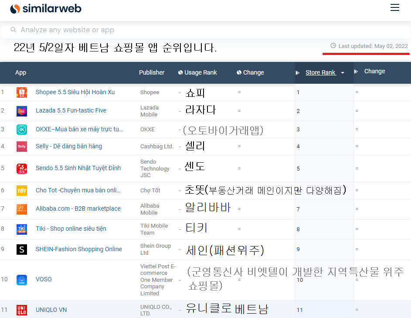Open the Store Rank sort dropdown
Screen dimensions: 411x318
(x=343, y=72)
